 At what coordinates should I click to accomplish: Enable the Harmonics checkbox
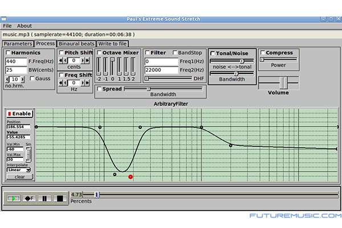click(8, 52)
